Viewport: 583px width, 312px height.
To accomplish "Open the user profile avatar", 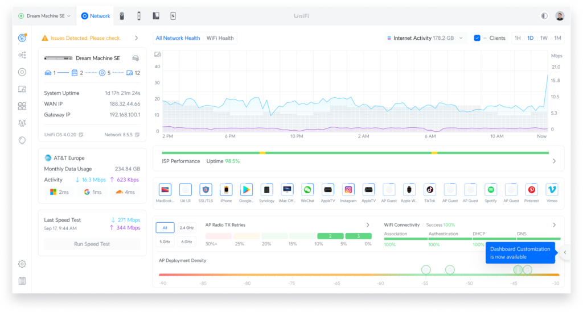I will pos(560,16).
